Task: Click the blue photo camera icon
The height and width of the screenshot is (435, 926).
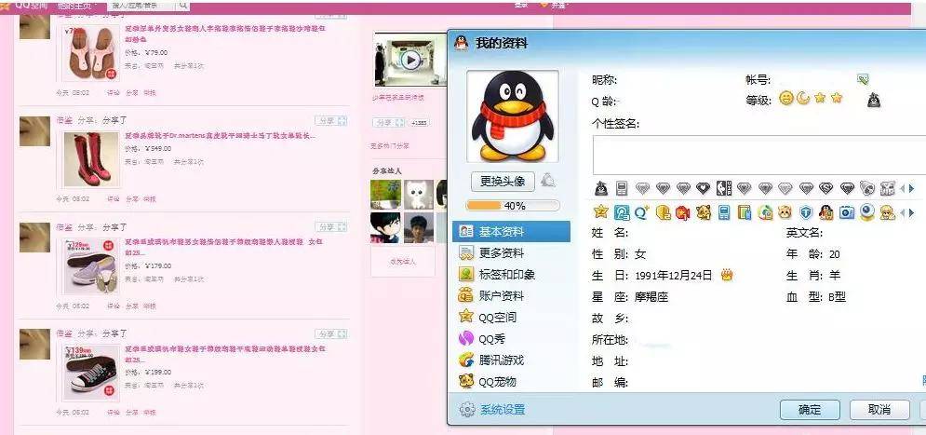Action: click(x=847, y=212)
